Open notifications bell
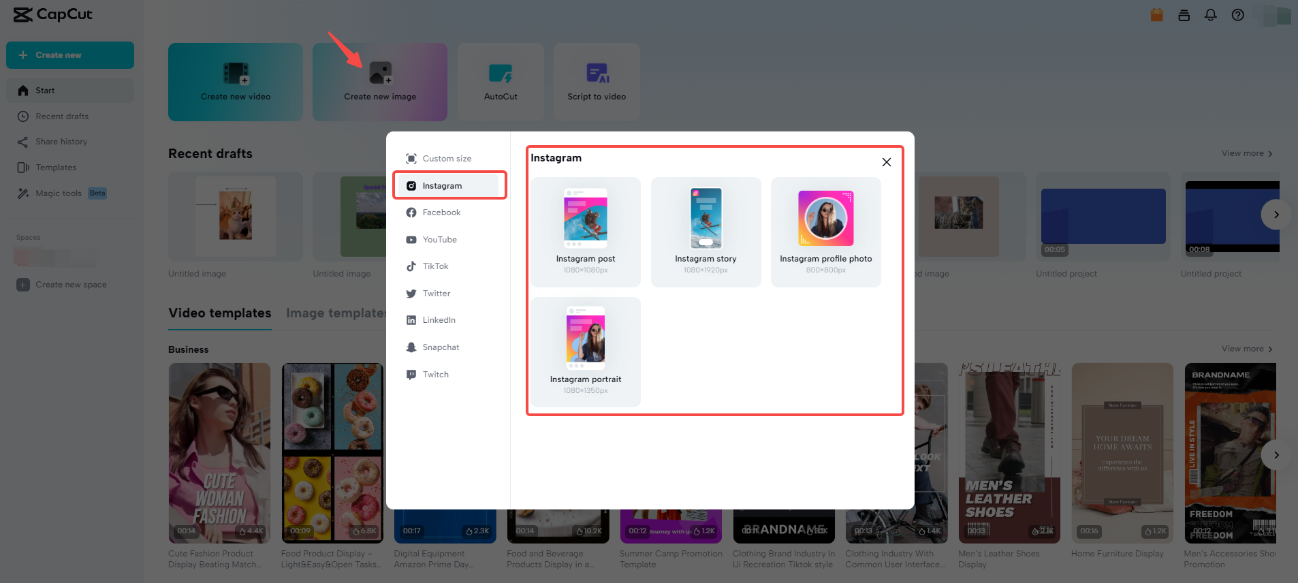Image resolution: width=1298 pixels, height=583 pixels. [1211, 15]
